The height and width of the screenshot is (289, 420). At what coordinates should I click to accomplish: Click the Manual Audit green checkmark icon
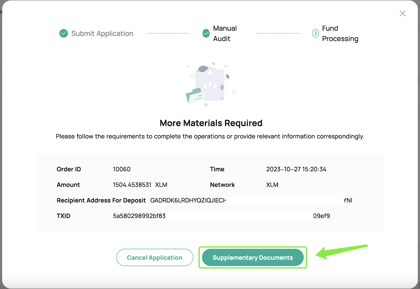point(206,33)
